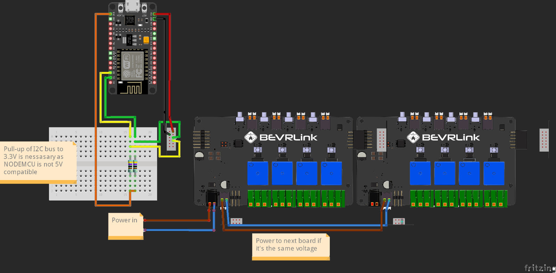Image resolution: width=556 pixels, height=273 pixels.
Task: Select the pull-up resistors on the breadboard
Action: click(132, 167)
